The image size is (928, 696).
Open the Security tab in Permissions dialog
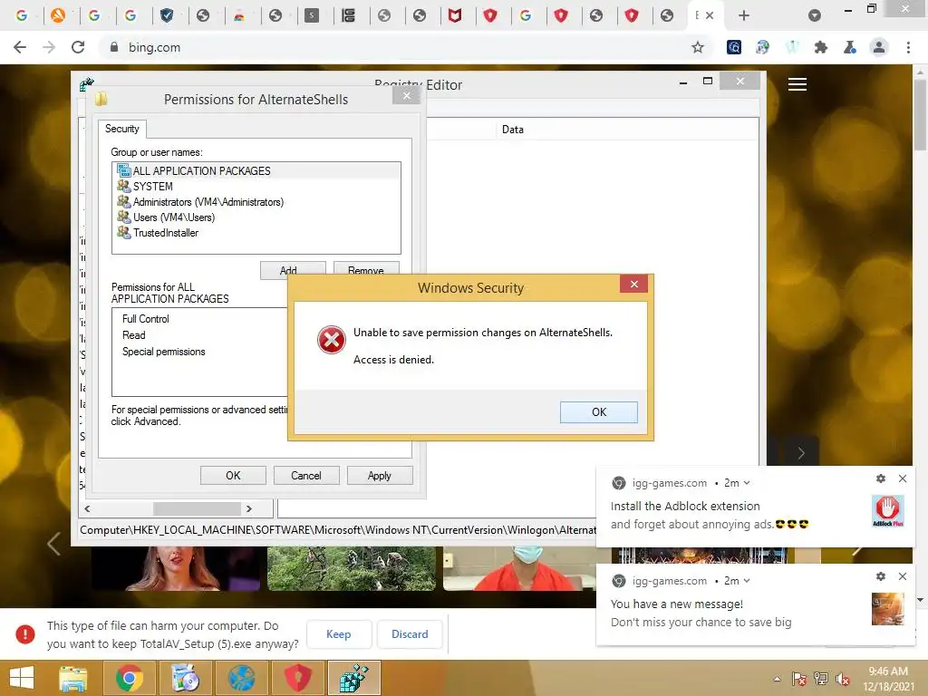pos(122,129)
